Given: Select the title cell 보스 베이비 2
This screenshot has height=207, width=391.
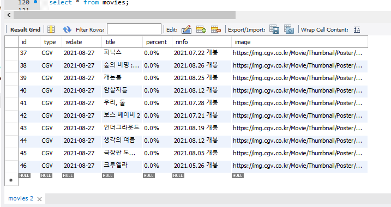Looking at the screenshot, I should [x=122, y=115].
